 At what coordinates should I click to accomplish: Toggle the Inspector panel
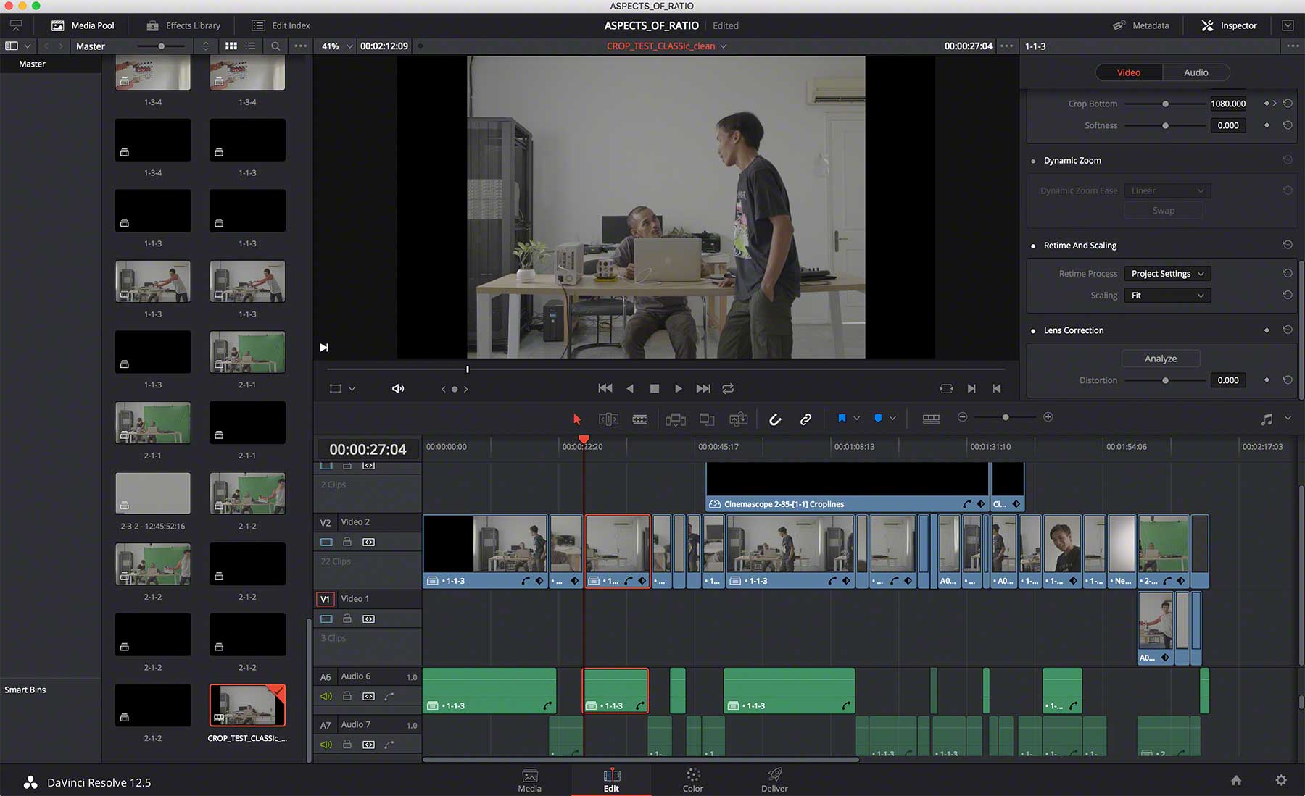[x=1229, y=25]
